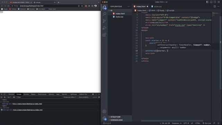Switch to the Elements DevTools tab
Screen dimensions: 222x125
pos(11,94)
